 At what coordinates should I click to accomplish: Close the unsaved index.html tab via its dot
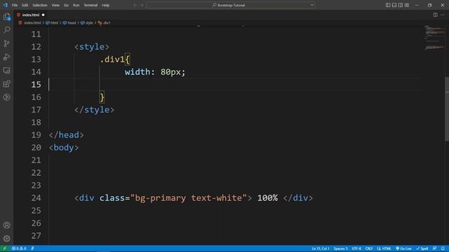(x=43, y=15)
